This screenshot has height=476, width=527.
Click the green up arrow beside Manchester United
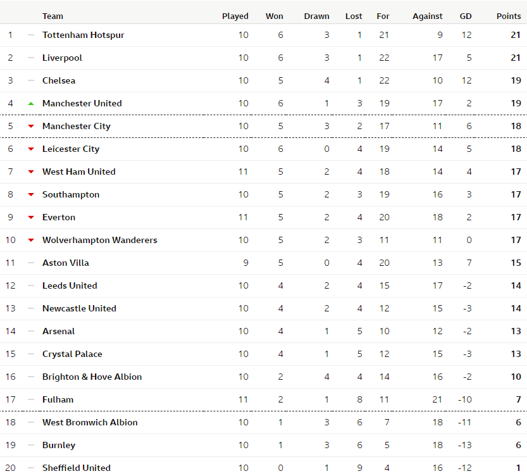point(31,104)
